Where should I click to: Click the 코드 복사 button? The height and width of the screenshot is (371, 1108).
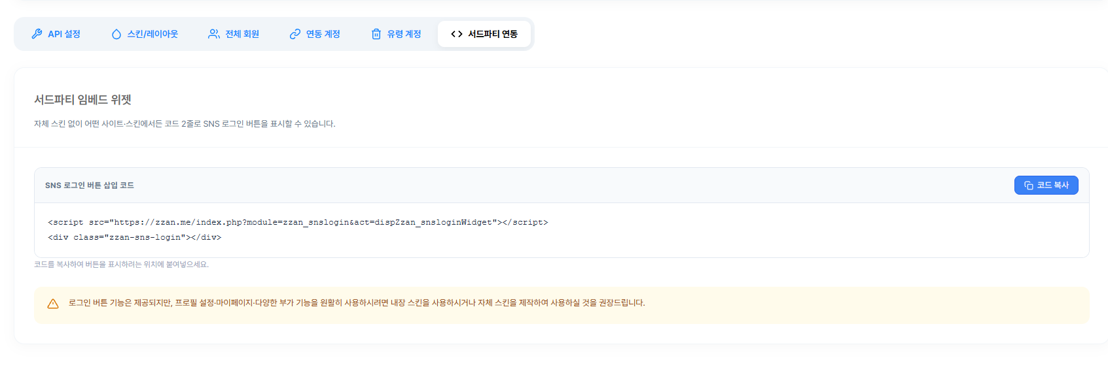tap(1046, 185)
